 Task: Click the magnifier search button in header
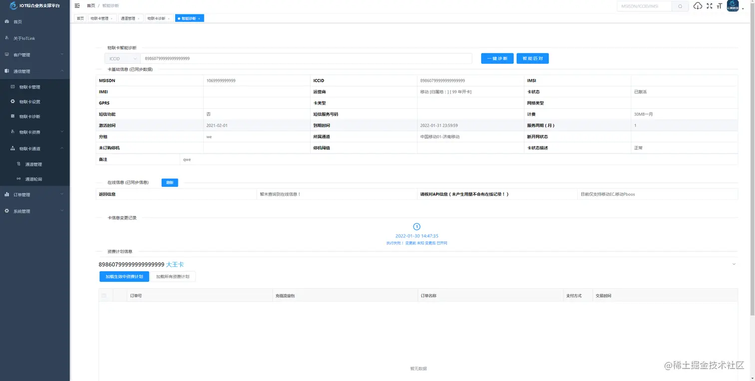coord(680,6)
